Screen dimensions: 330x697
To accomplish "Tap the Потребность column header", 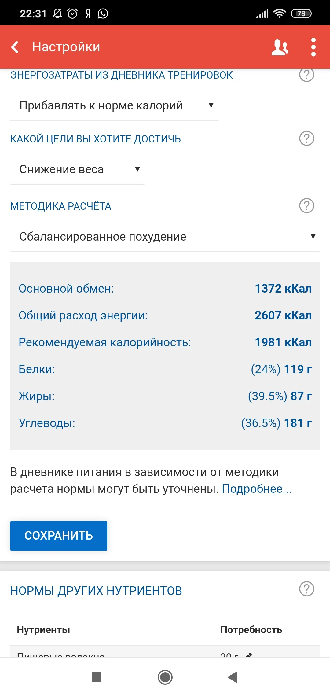I will coord(251,629).
